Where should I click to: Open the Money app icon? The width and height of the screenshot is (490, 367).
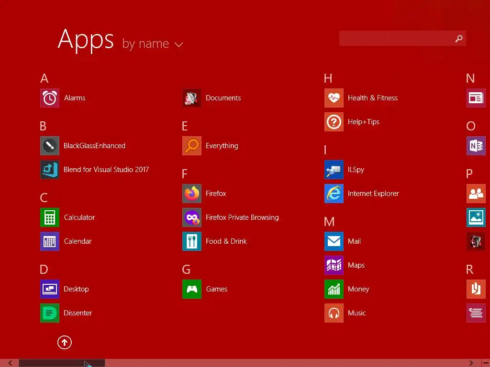(334, 289)
